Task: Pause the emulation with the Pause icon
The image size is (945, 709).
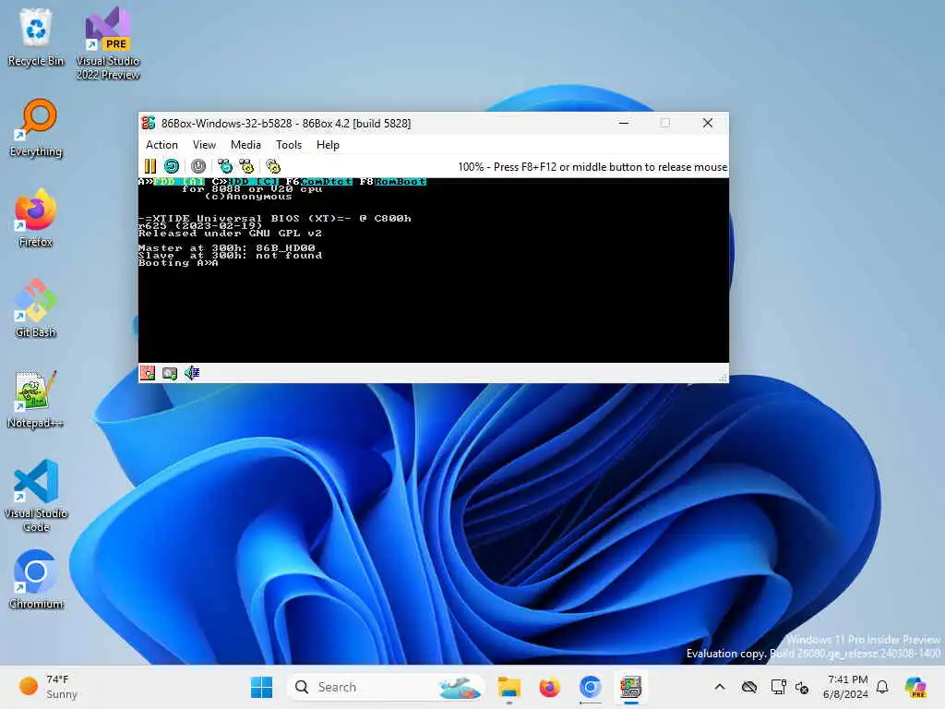Action: pyautogui.click(x=150, y=166)
